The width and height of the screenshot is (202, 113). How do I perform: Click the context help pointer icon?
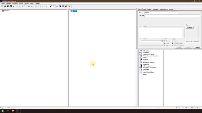66,6
